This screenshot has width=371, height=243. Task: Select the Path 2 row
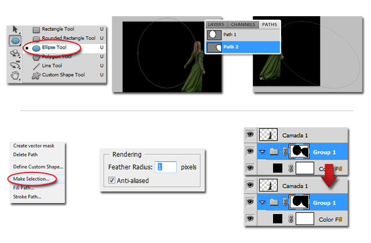click(x=243, y=47)
